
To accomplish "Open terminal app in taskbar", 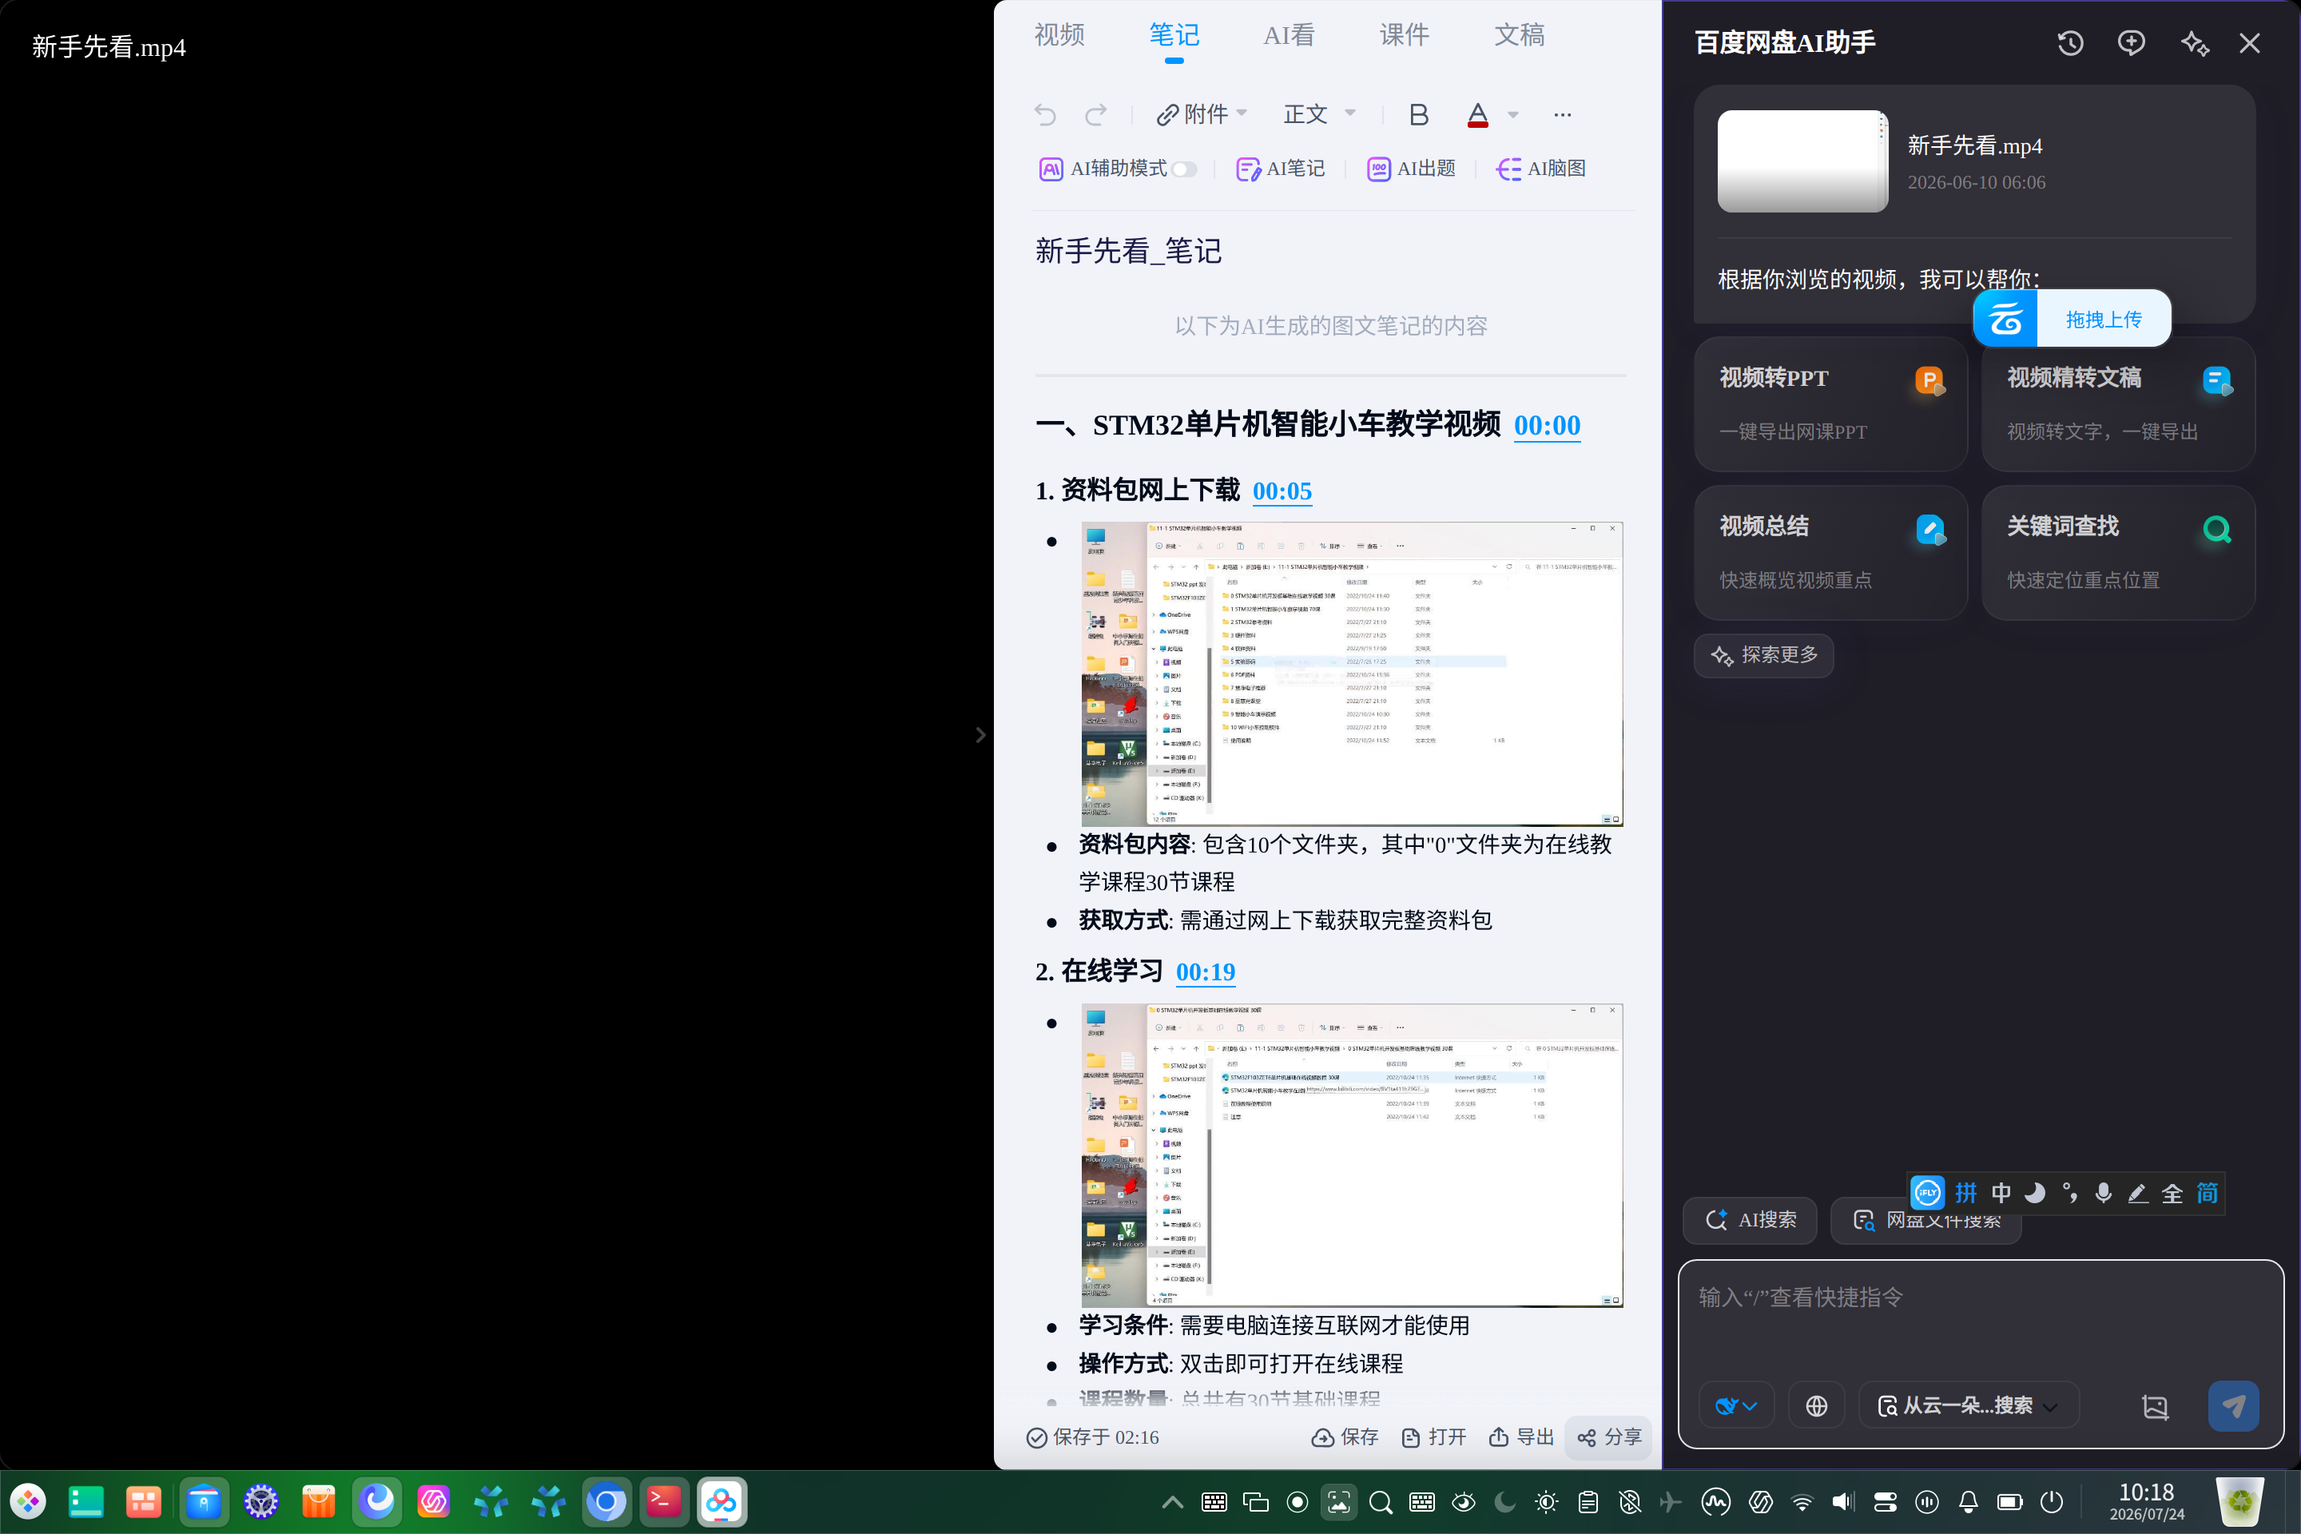I will pos(664,1502).
